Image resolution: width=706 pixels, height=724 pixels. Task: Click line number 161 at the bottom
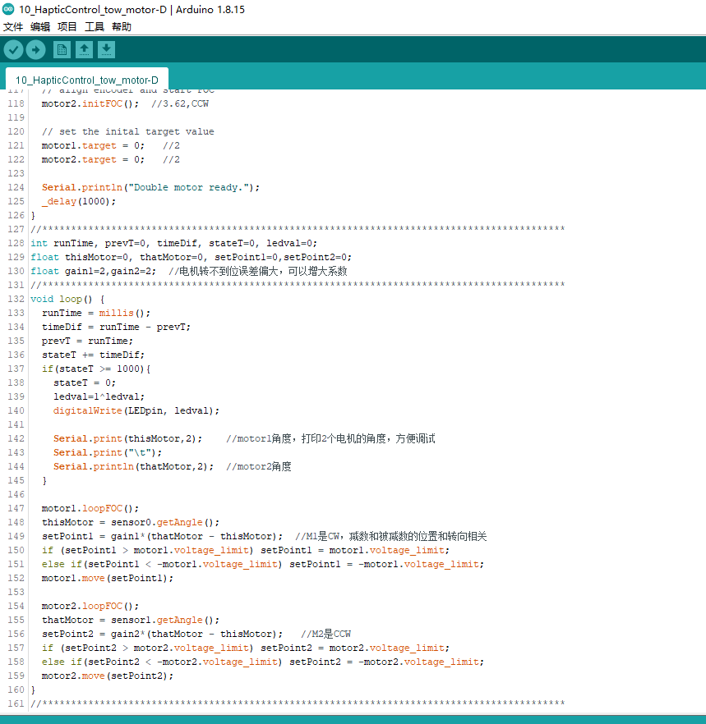pyautogui.click(x=15, y=703)
